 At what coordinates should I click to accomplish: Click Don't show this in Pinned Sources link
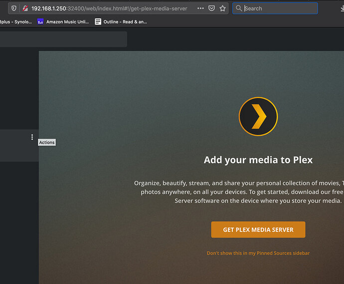tap(258, 253)
